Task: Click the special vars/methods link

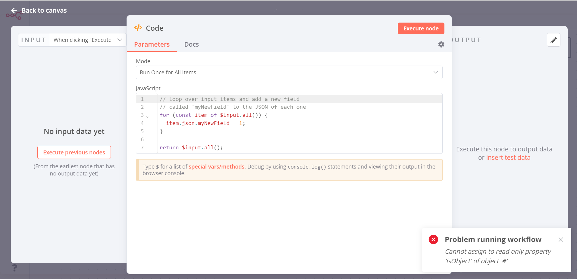Action: [216, 166]
